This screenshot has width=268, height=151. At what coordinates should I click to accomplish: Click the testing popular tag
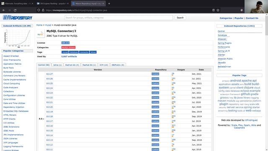(232, 111)
